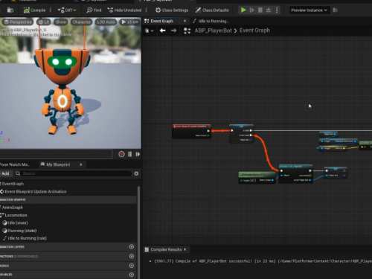This screenshot has height=279, width=372.
Task: Open the graph bookmarks dropdown icon
Action: click(x=149, y=31)
